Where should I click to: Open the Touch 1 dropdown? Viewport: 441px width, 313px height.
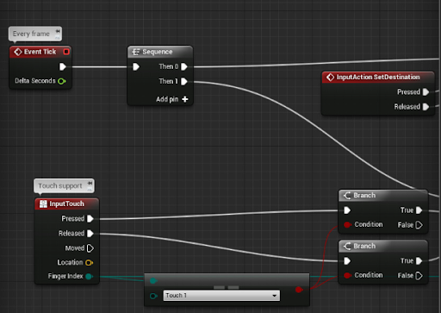tap(221, 296)
